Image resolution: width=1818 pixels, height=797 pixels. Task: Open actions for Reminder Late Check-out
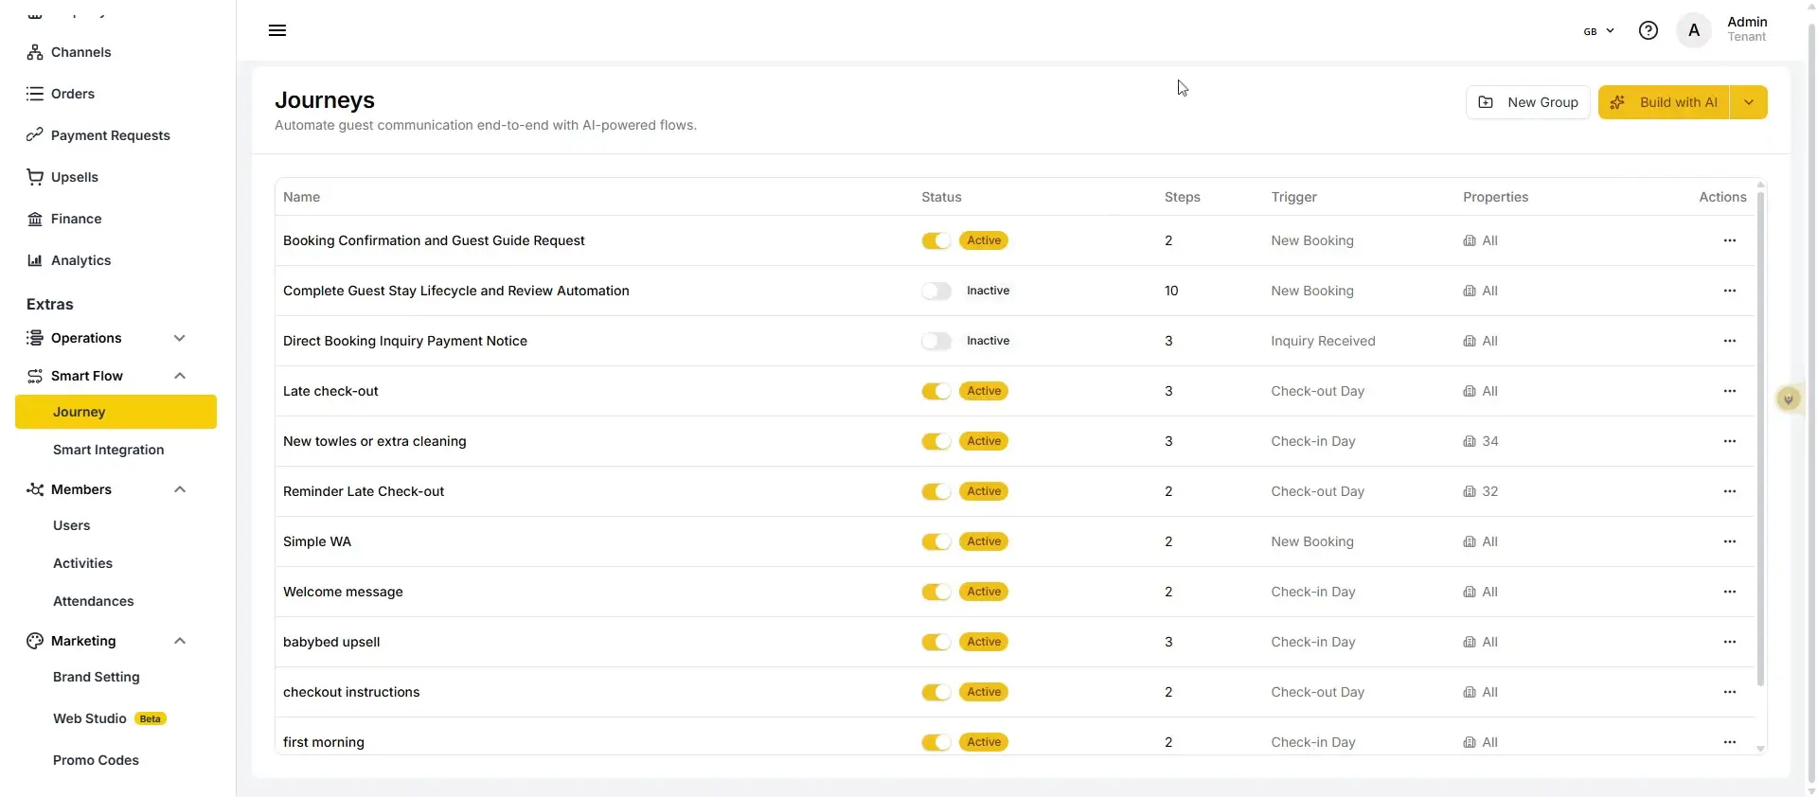(1730, 491)
